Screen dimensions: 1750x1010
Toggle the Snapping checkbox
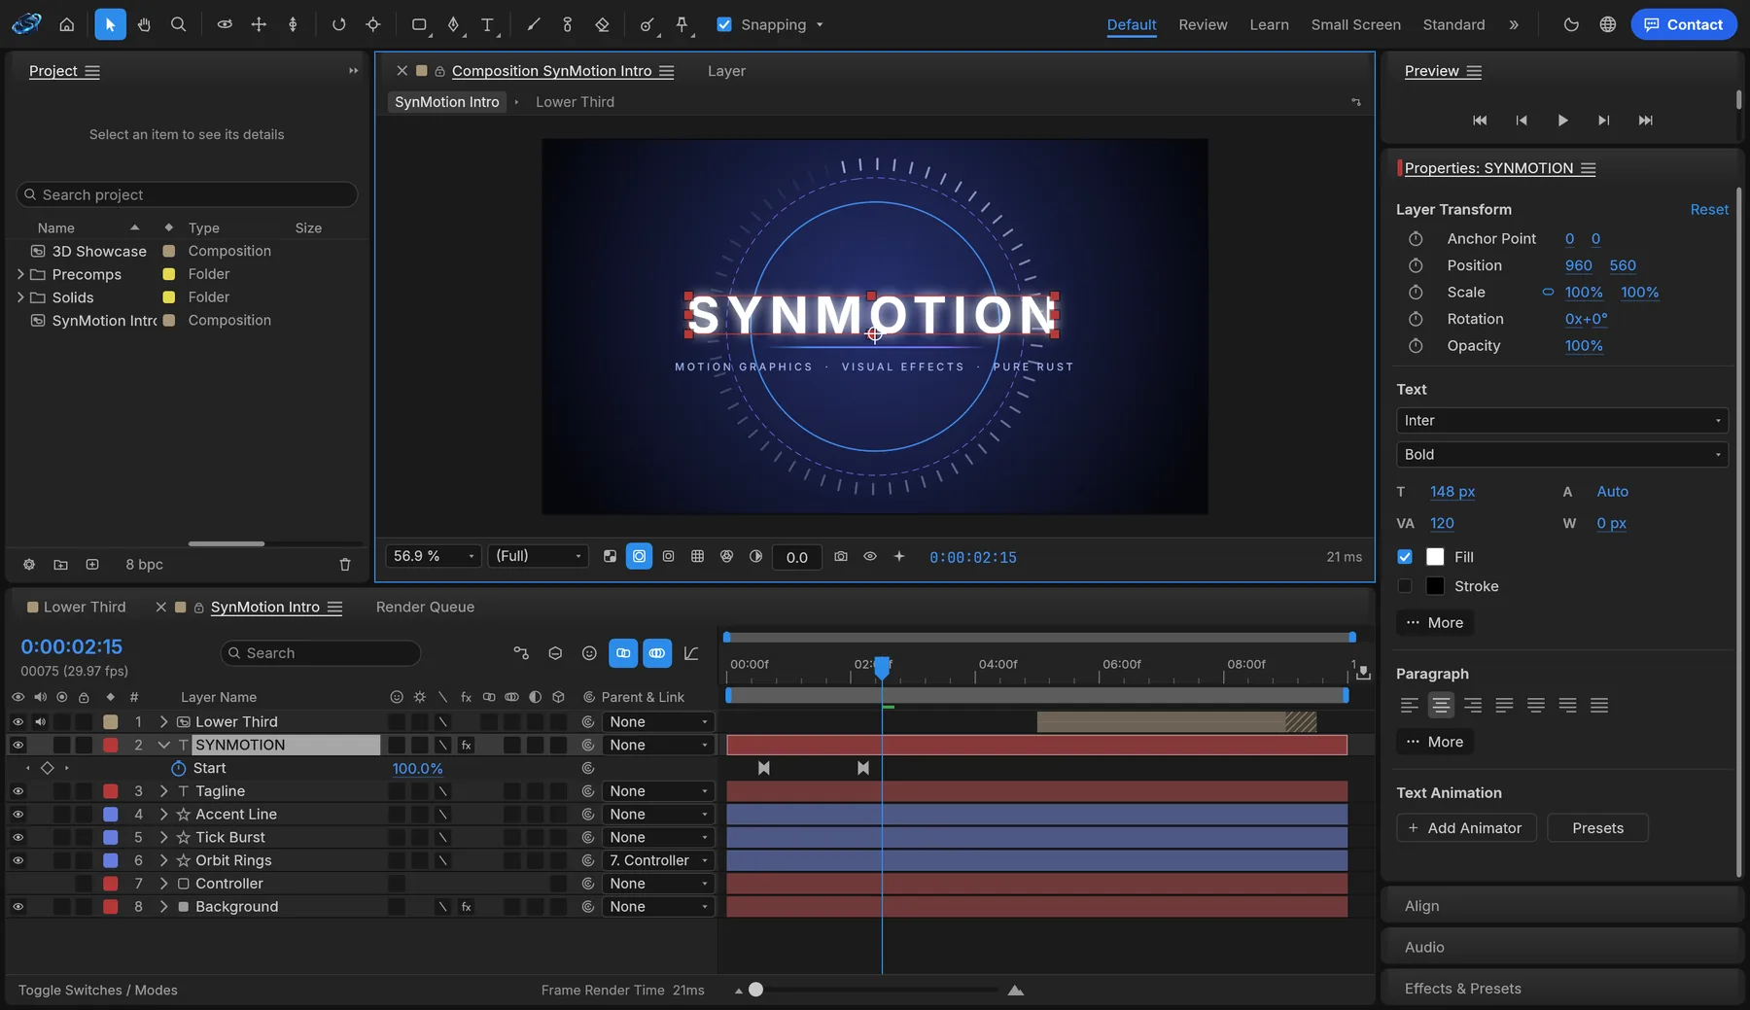(724, 24)
